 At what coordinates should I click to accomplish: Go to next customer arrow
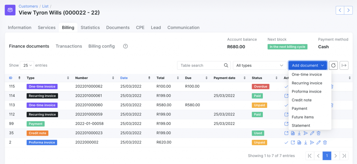tap(348, 10)
